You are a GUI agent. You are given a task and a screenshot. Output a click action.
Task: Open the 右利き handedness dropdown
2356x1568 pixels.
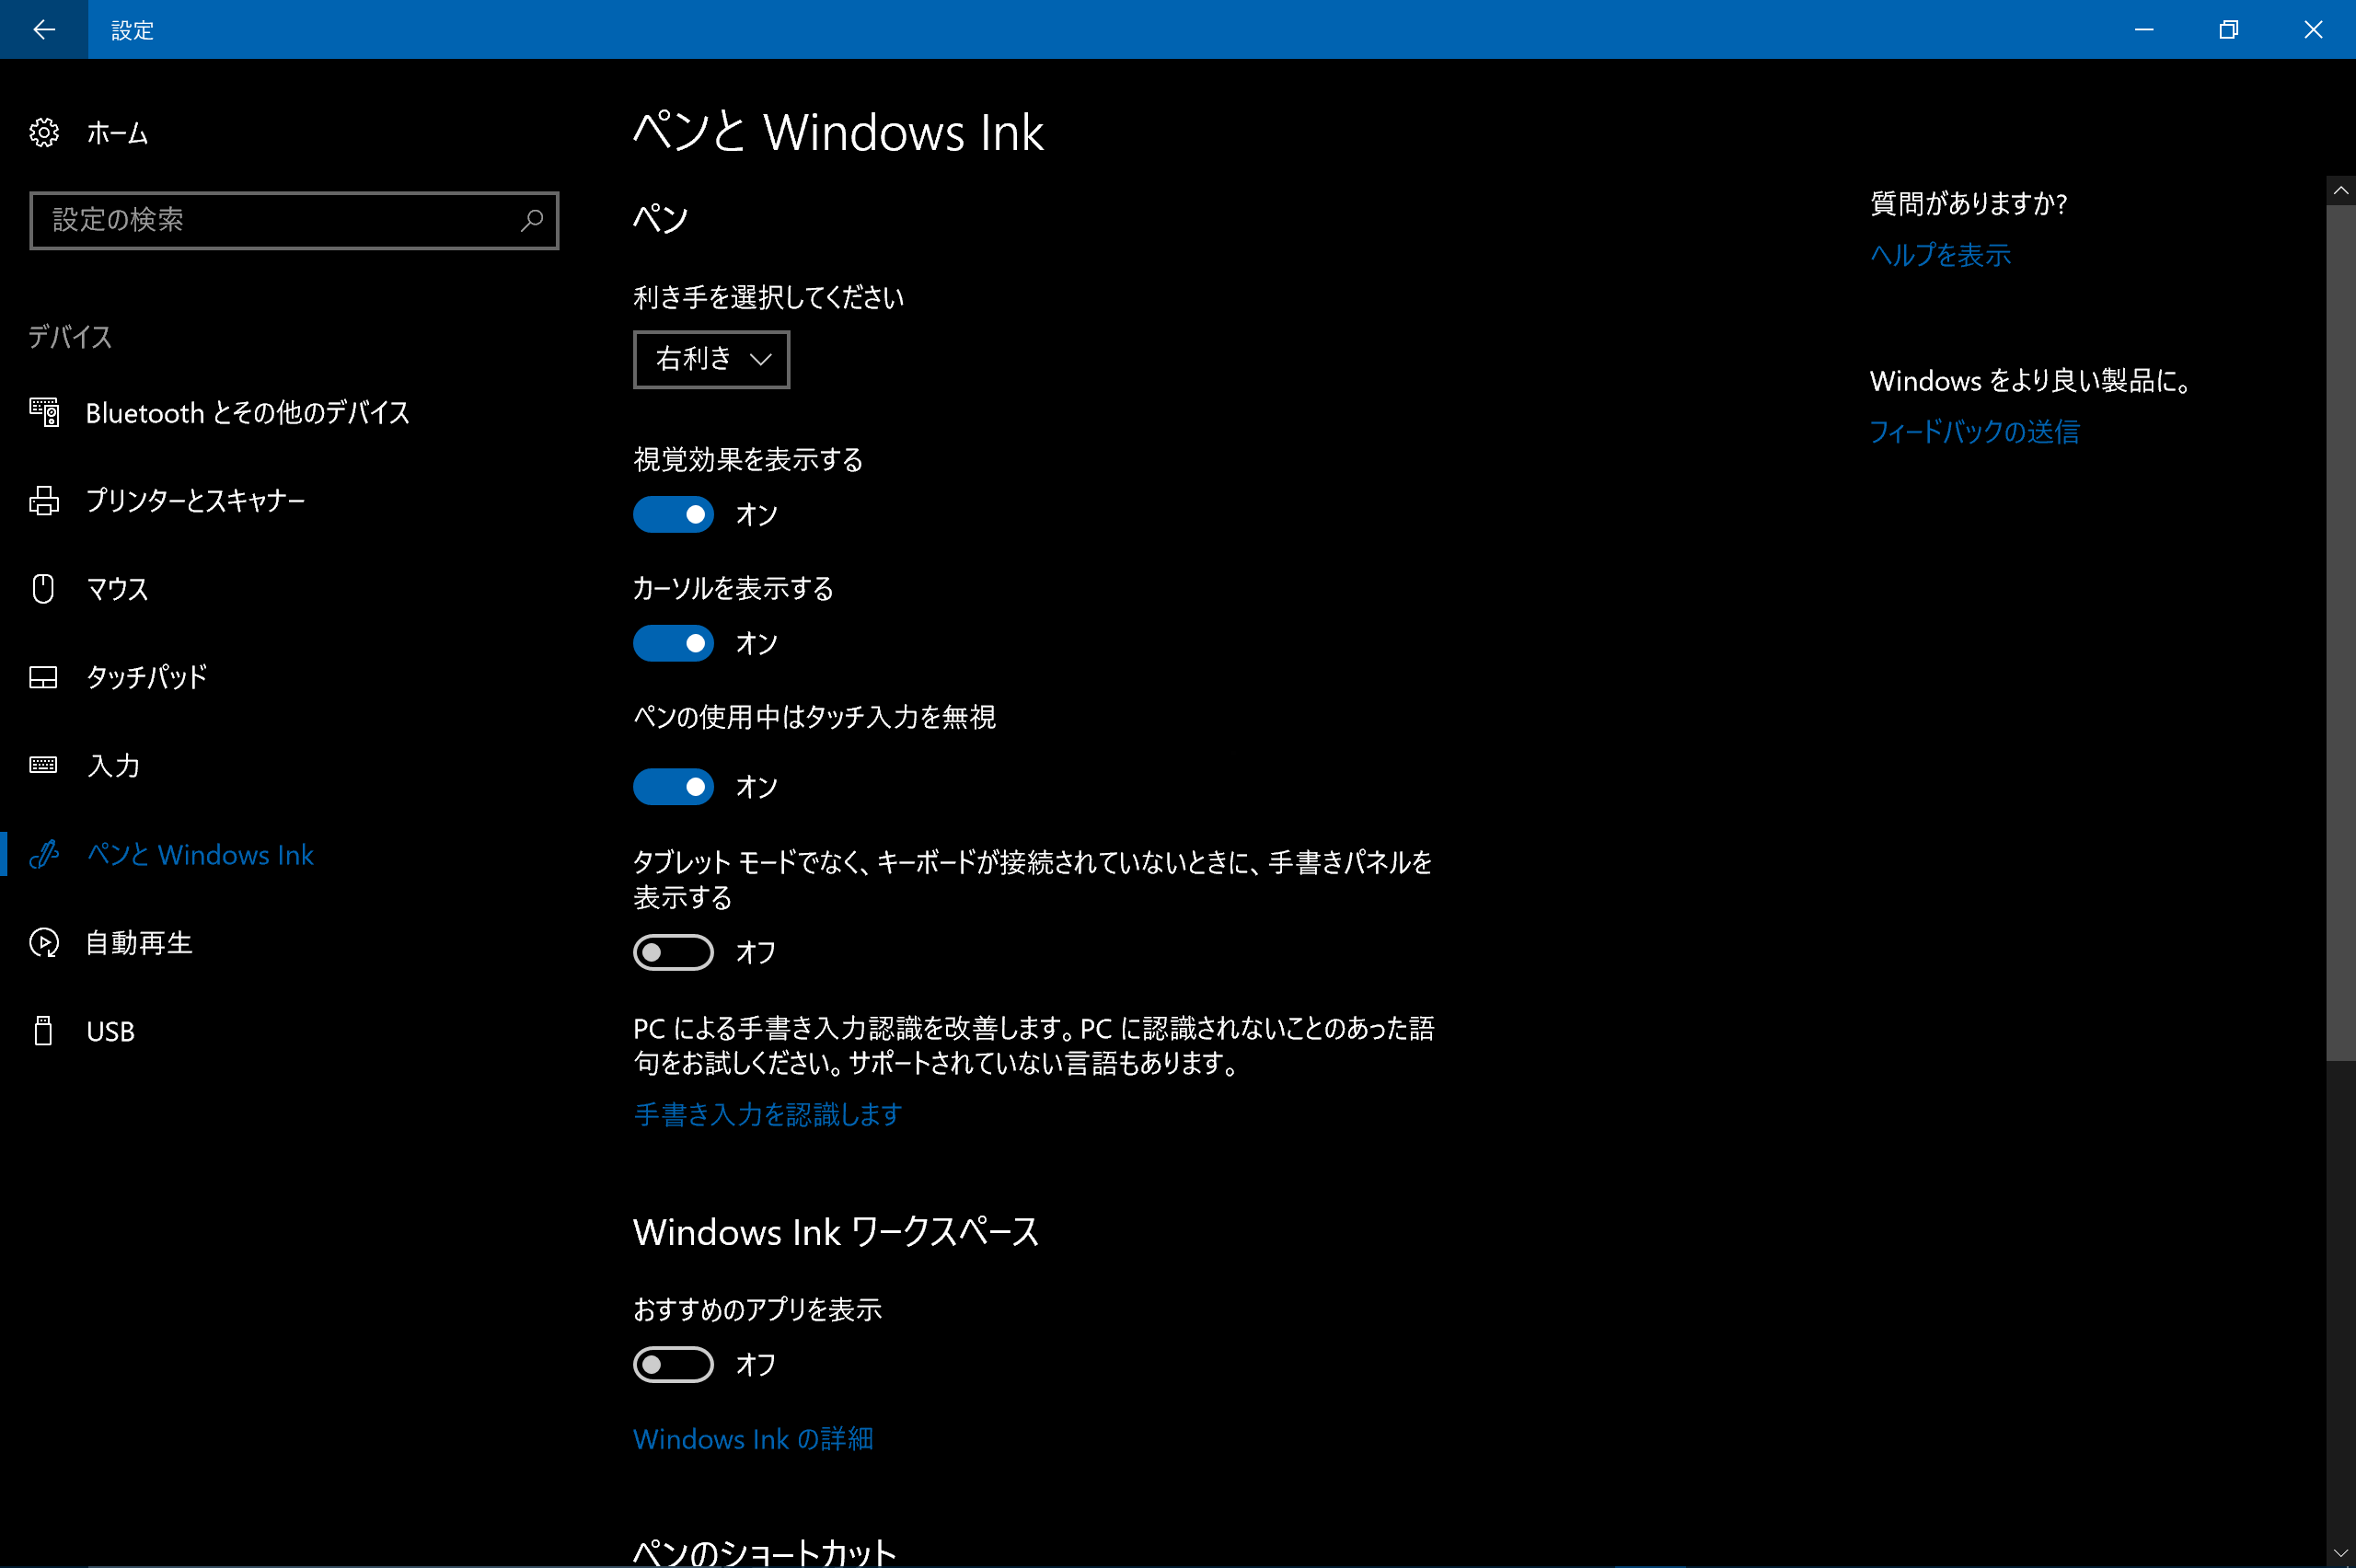click(711, 359)
